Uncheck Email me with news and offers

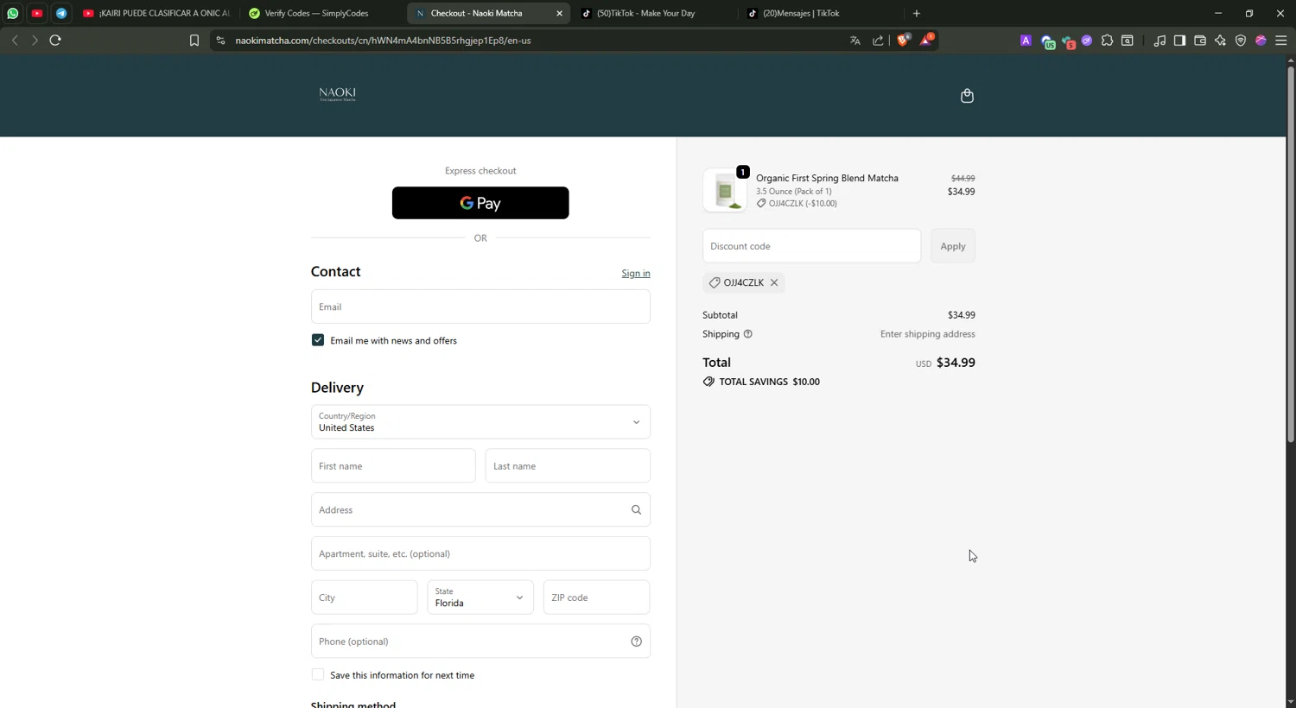pyautogui.click(x=318, y=340)
